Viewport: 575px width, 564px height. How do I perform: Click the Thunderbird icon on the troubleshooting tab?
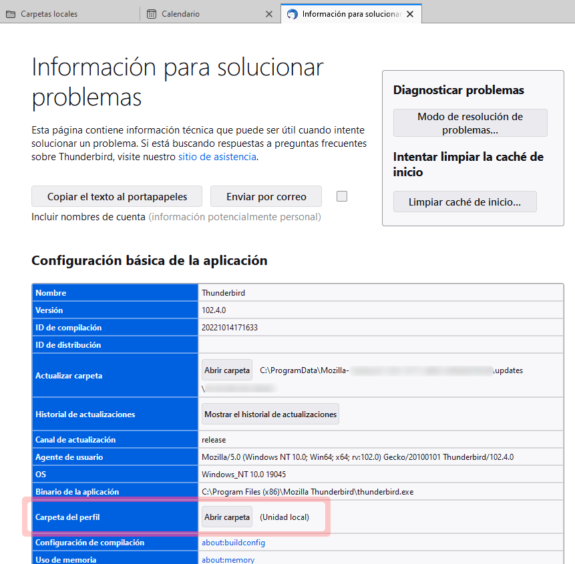click(x=293, y=14)
